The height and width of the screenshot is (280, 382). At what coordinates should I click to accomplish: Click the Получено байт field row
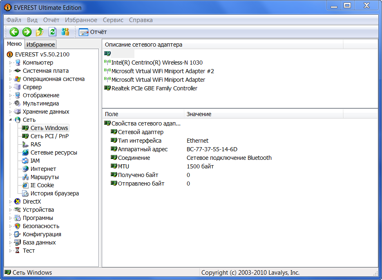tap(150, 175)
